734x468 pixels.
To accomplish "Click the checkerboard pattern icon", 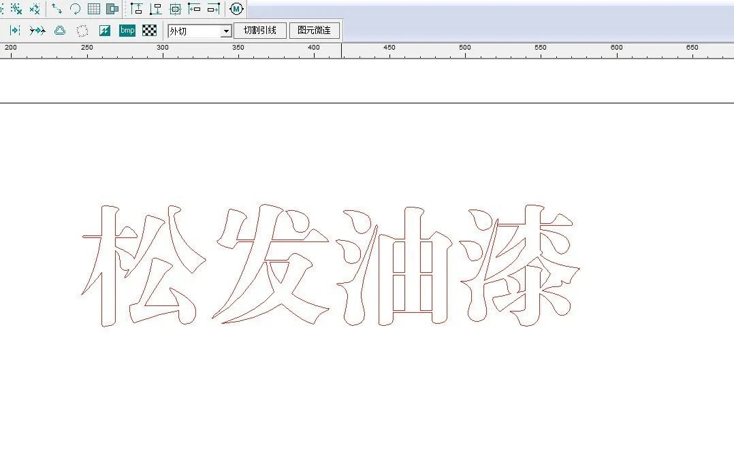I will [150, 31].
